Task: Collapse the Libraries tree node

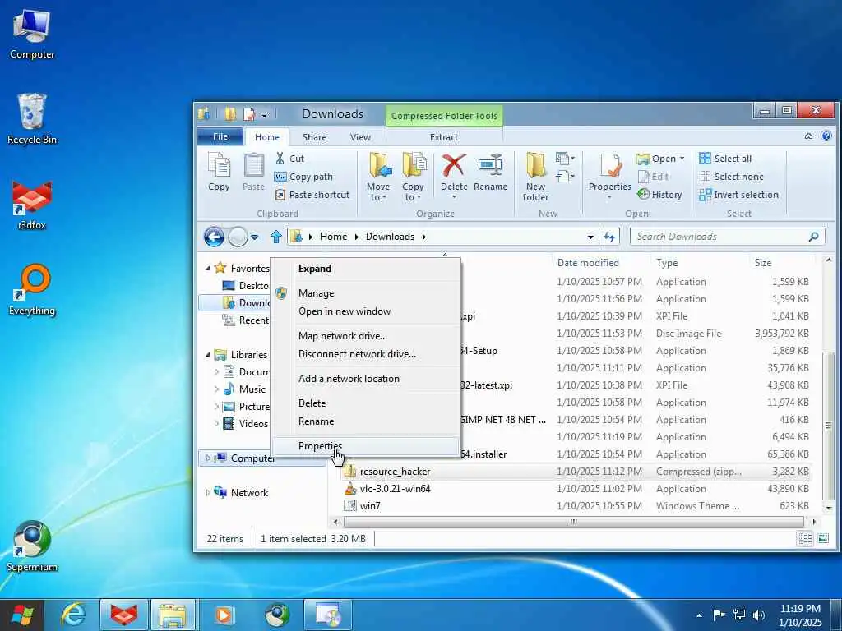Action: click(208, 355)
